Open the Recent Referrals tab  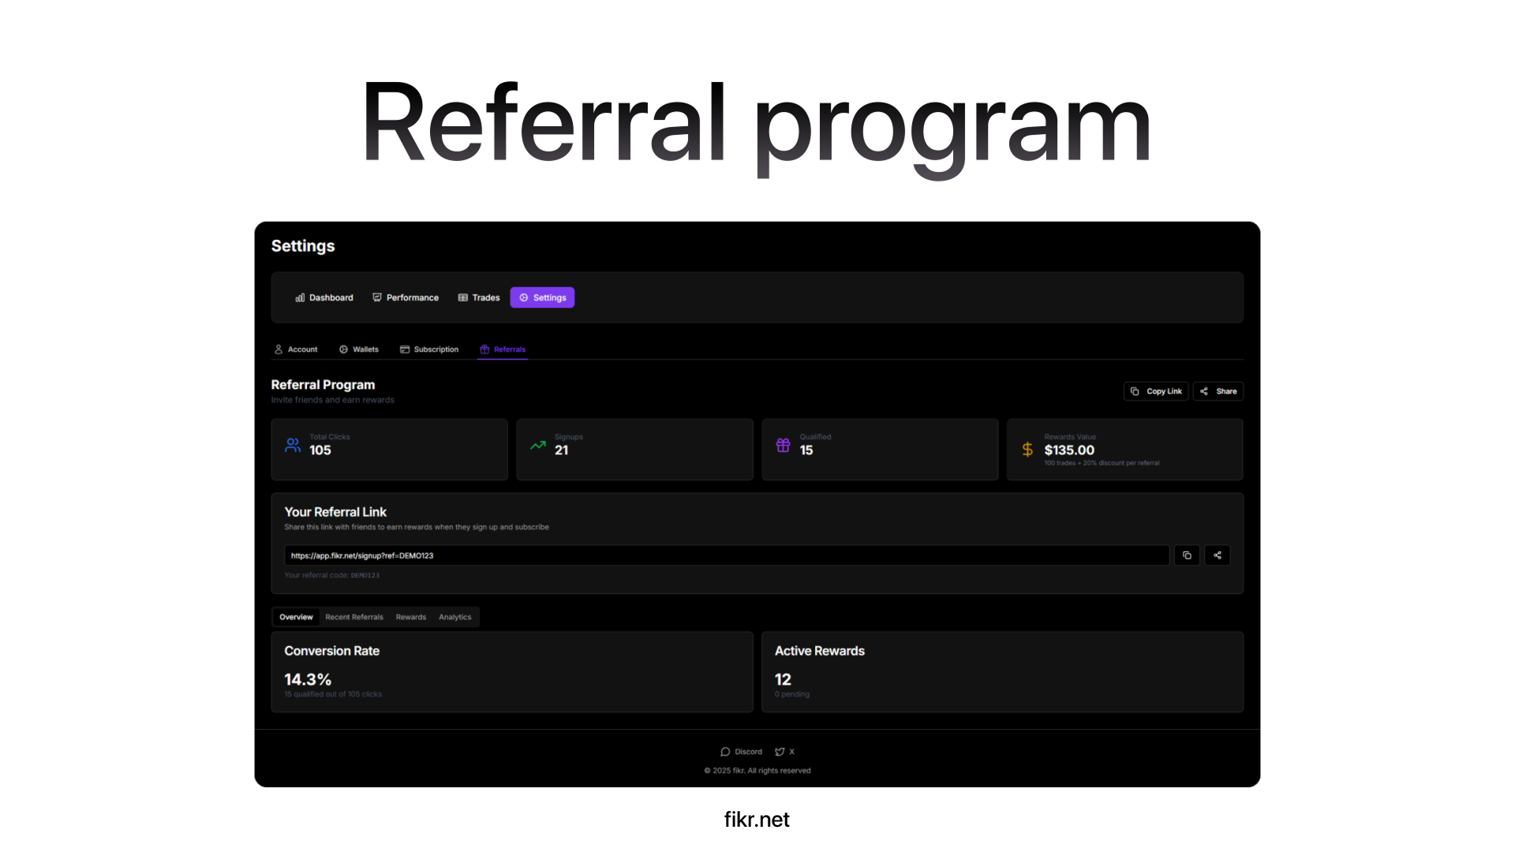[x=353, y=617]
